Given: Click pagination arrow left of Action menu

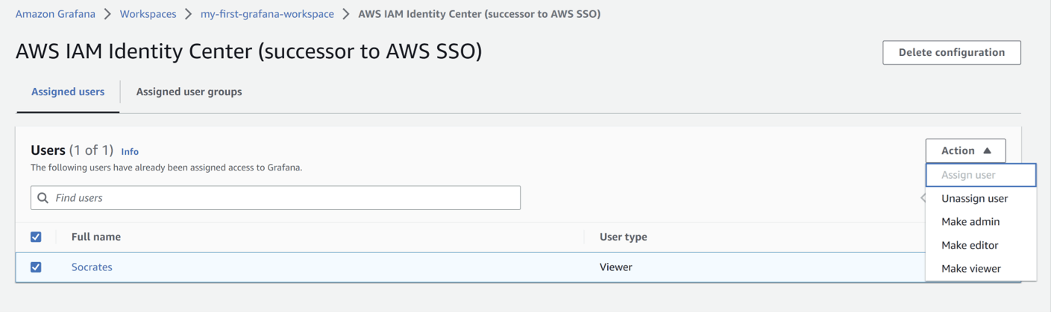Looking at the screenshot, I should pos(923,198).
